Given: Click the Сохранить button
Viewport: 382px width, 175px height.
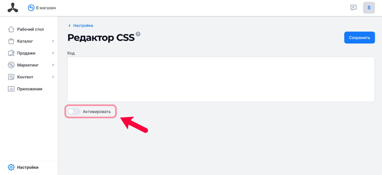Looking at the screenshot, I should 359,38.
